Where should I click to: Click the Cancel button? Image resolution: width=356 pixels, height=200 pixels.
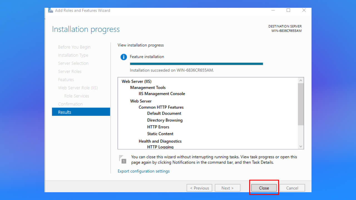292,188
